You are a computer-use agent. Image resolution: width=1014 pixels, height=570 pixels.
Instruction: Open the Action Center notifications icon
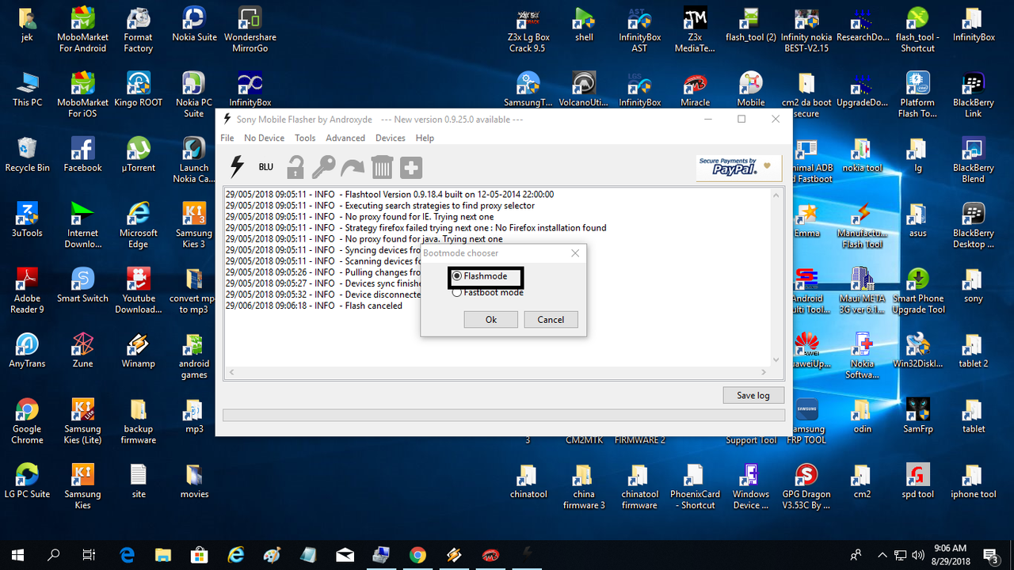[990, 554]
